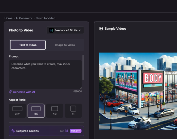Select the 16:9 aspect ratio

pos(36,111)
